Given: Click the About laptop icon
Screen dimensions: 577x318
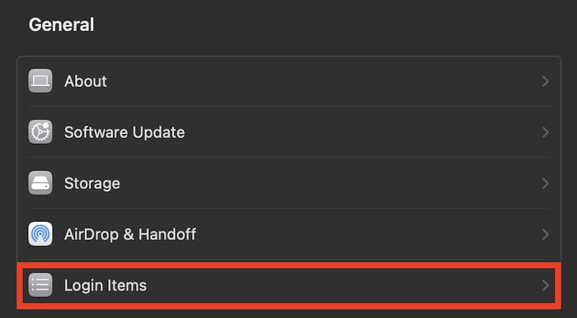Looking at the screenshot, I should [x=41, y=81].
